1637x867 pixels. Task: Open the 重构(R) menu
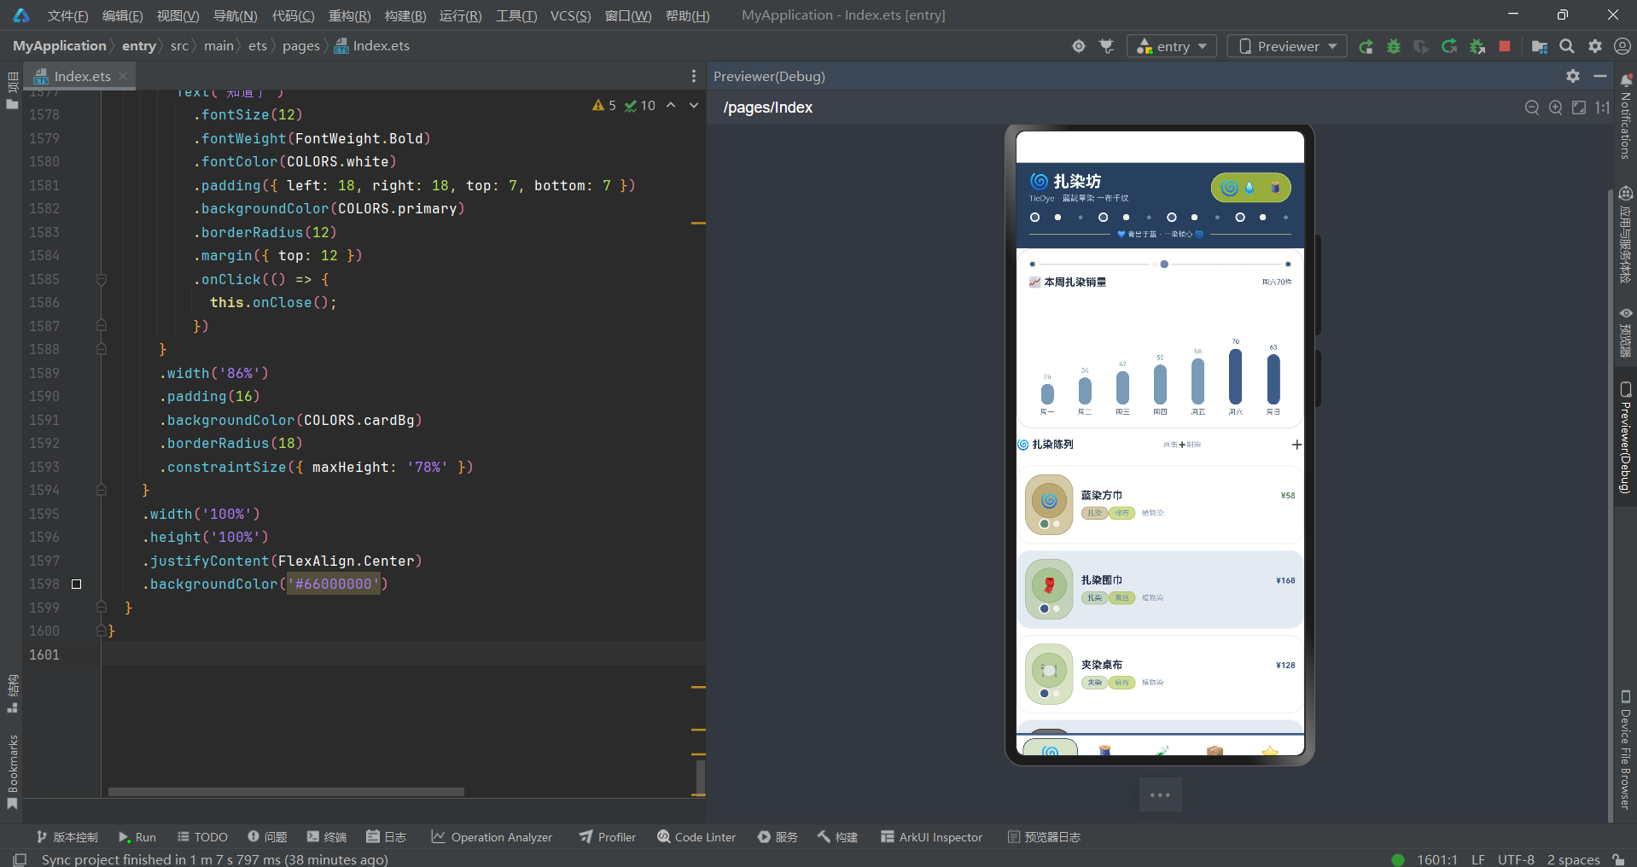(349, 15)
